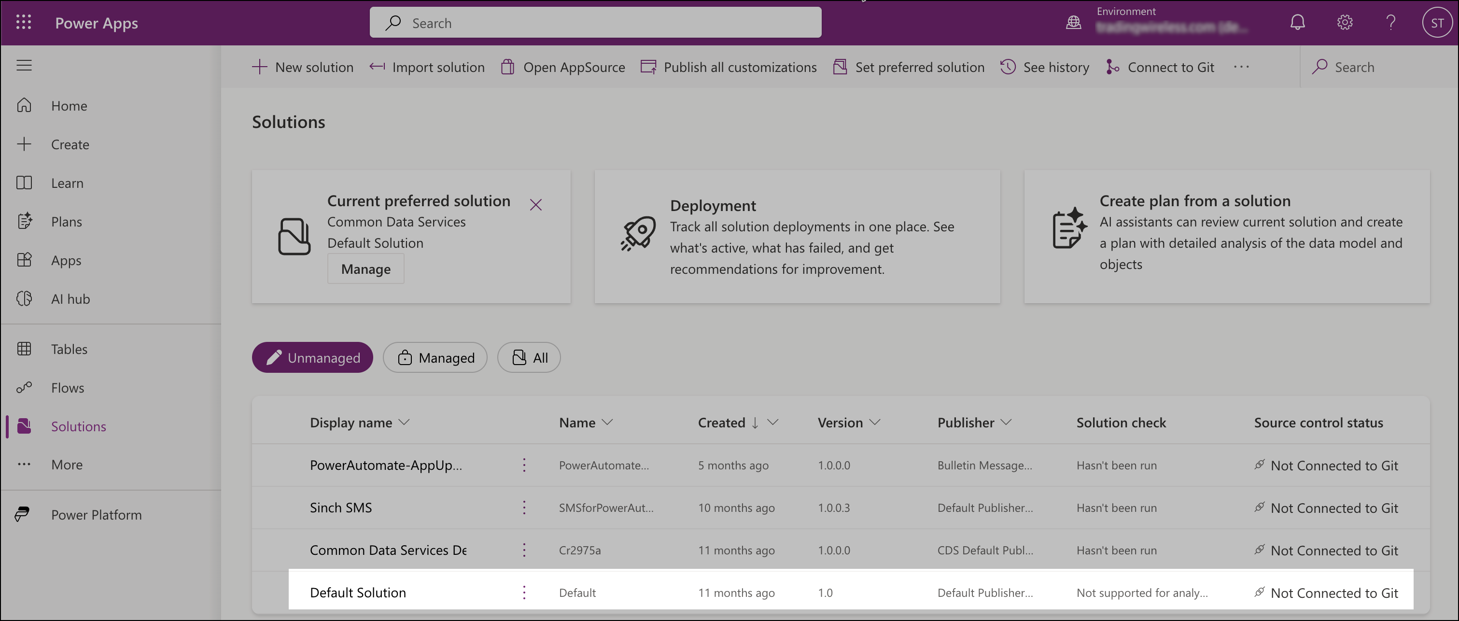Open more actions for Default Solution row
Viewport: 1459px width, 621px height.
tap(524, 593)
